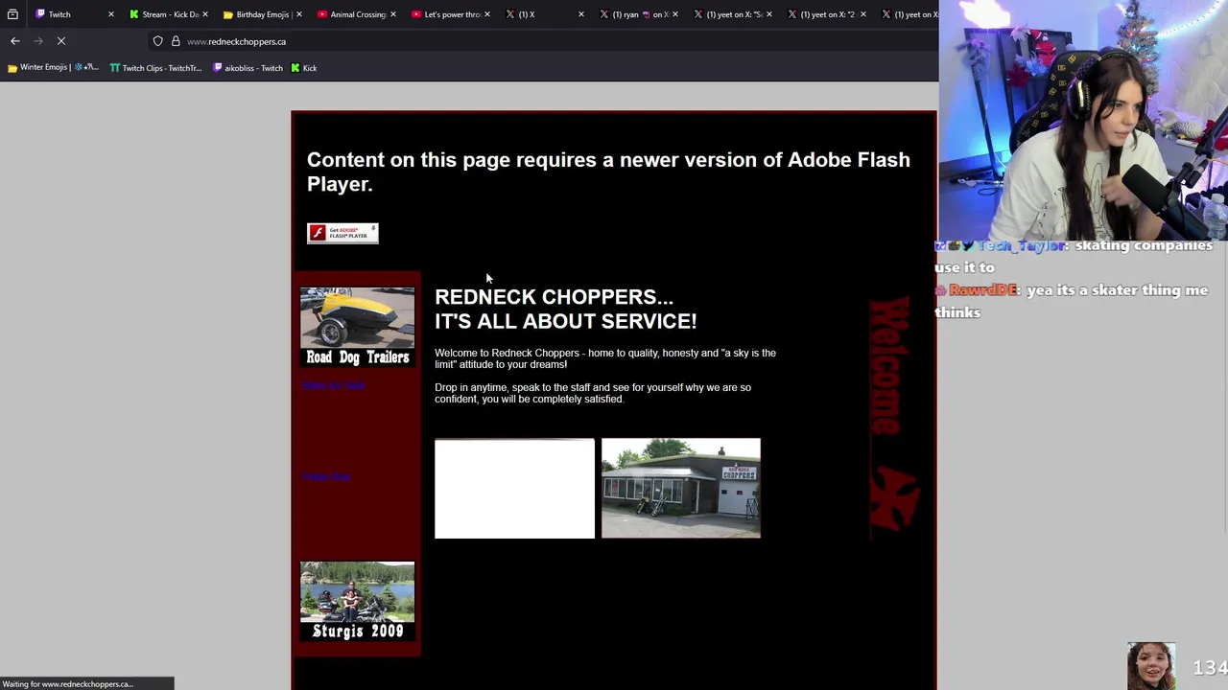1228x690 pixels.
Task: Switch to the first 'yeet on X' tab
Action: click(732, 14)
